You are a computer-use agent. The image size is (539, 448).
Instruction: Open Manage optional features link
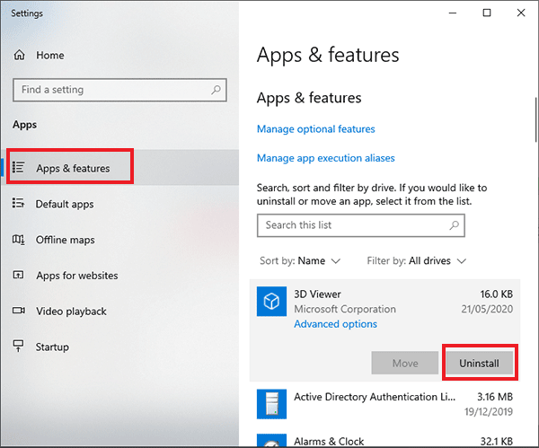tap(316, 129)
